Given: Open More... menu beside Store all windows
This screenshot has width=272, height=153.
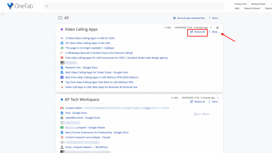Looking at the screenshot, I should point(214,18).
